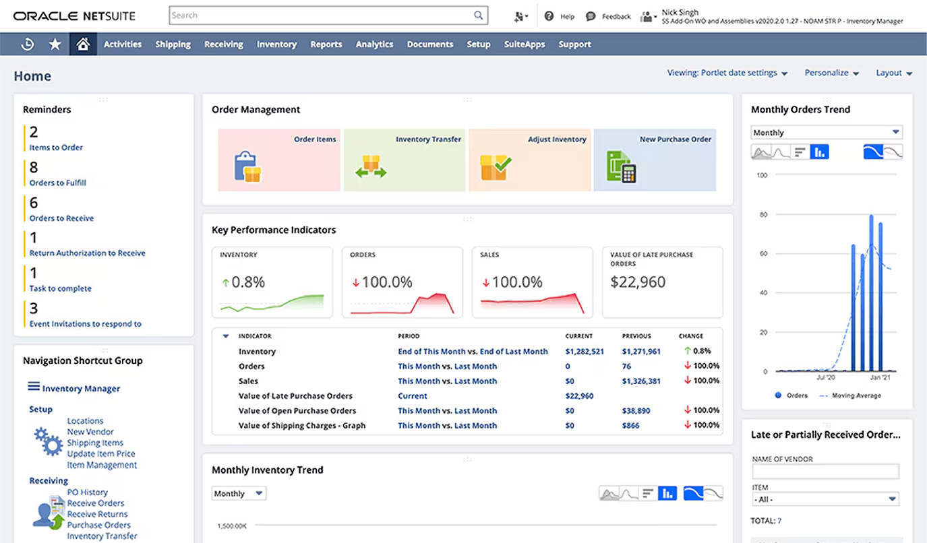The width and height of the screenshot is (927, 543).
Task: Switch to the Inventory tab
Action: 276,44
